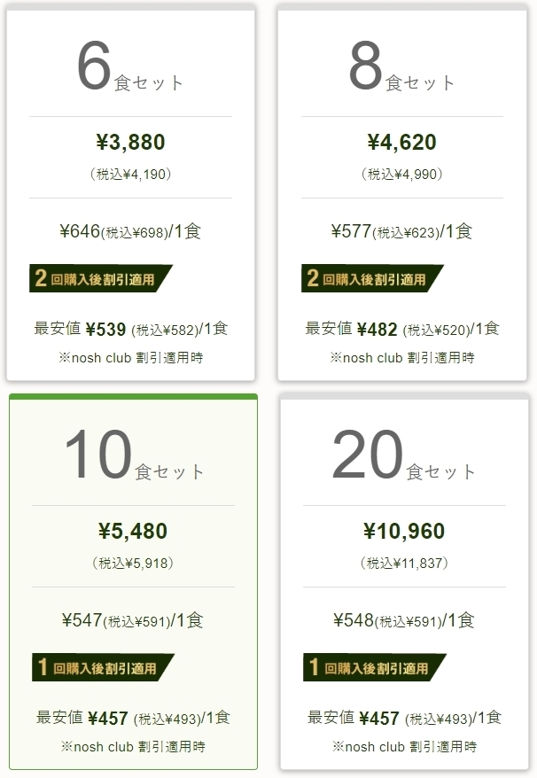Screen dimensions: 537x778
Task: Select the 8食セット plan card
Action: (402, 192)
